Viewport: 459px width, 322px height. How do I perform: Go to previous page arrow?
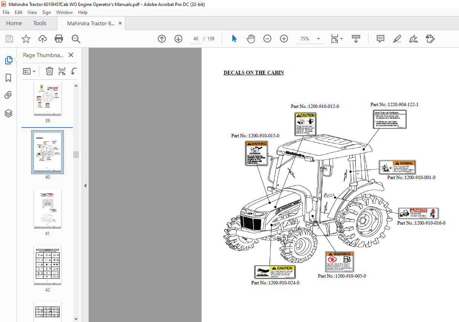(x=162, y=39)
